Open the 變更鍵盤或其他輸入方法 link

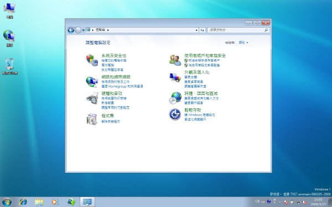201,98
